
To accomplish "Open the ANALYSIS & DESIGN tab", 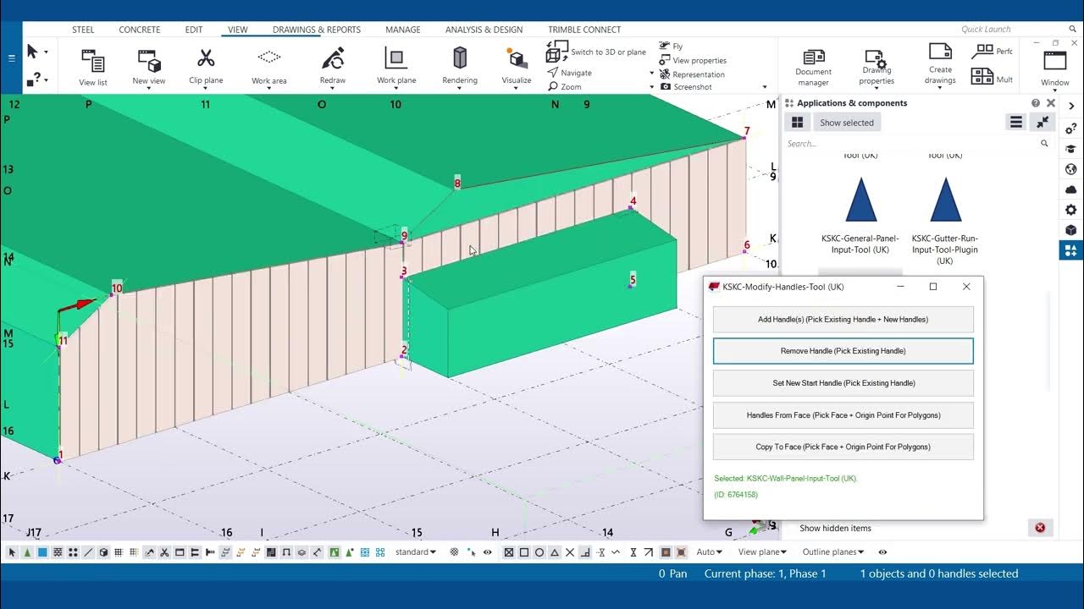I will 484,30.
